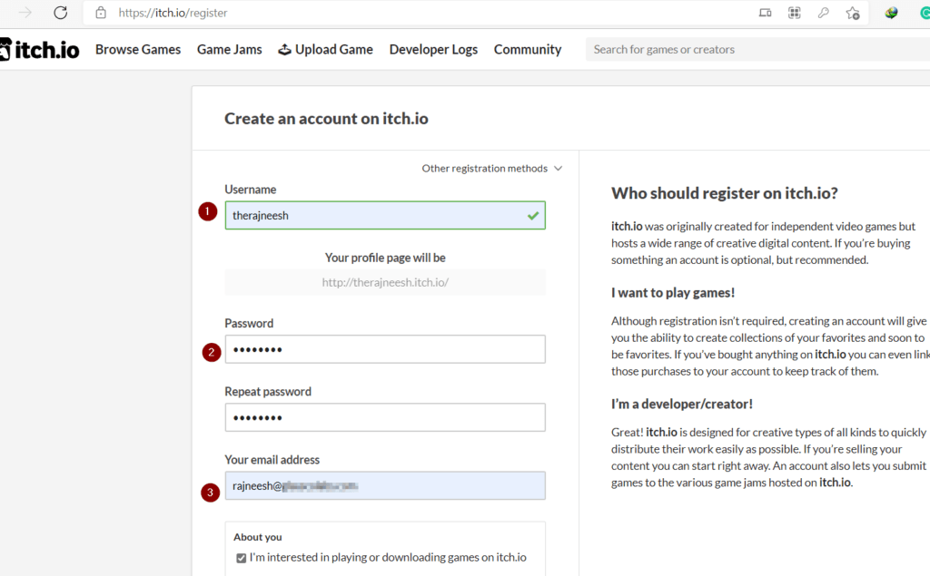Image resolution: width=930 pixels, height=576 pixels.
Task: Visit Developer Logs
Action: coord(433,49)
